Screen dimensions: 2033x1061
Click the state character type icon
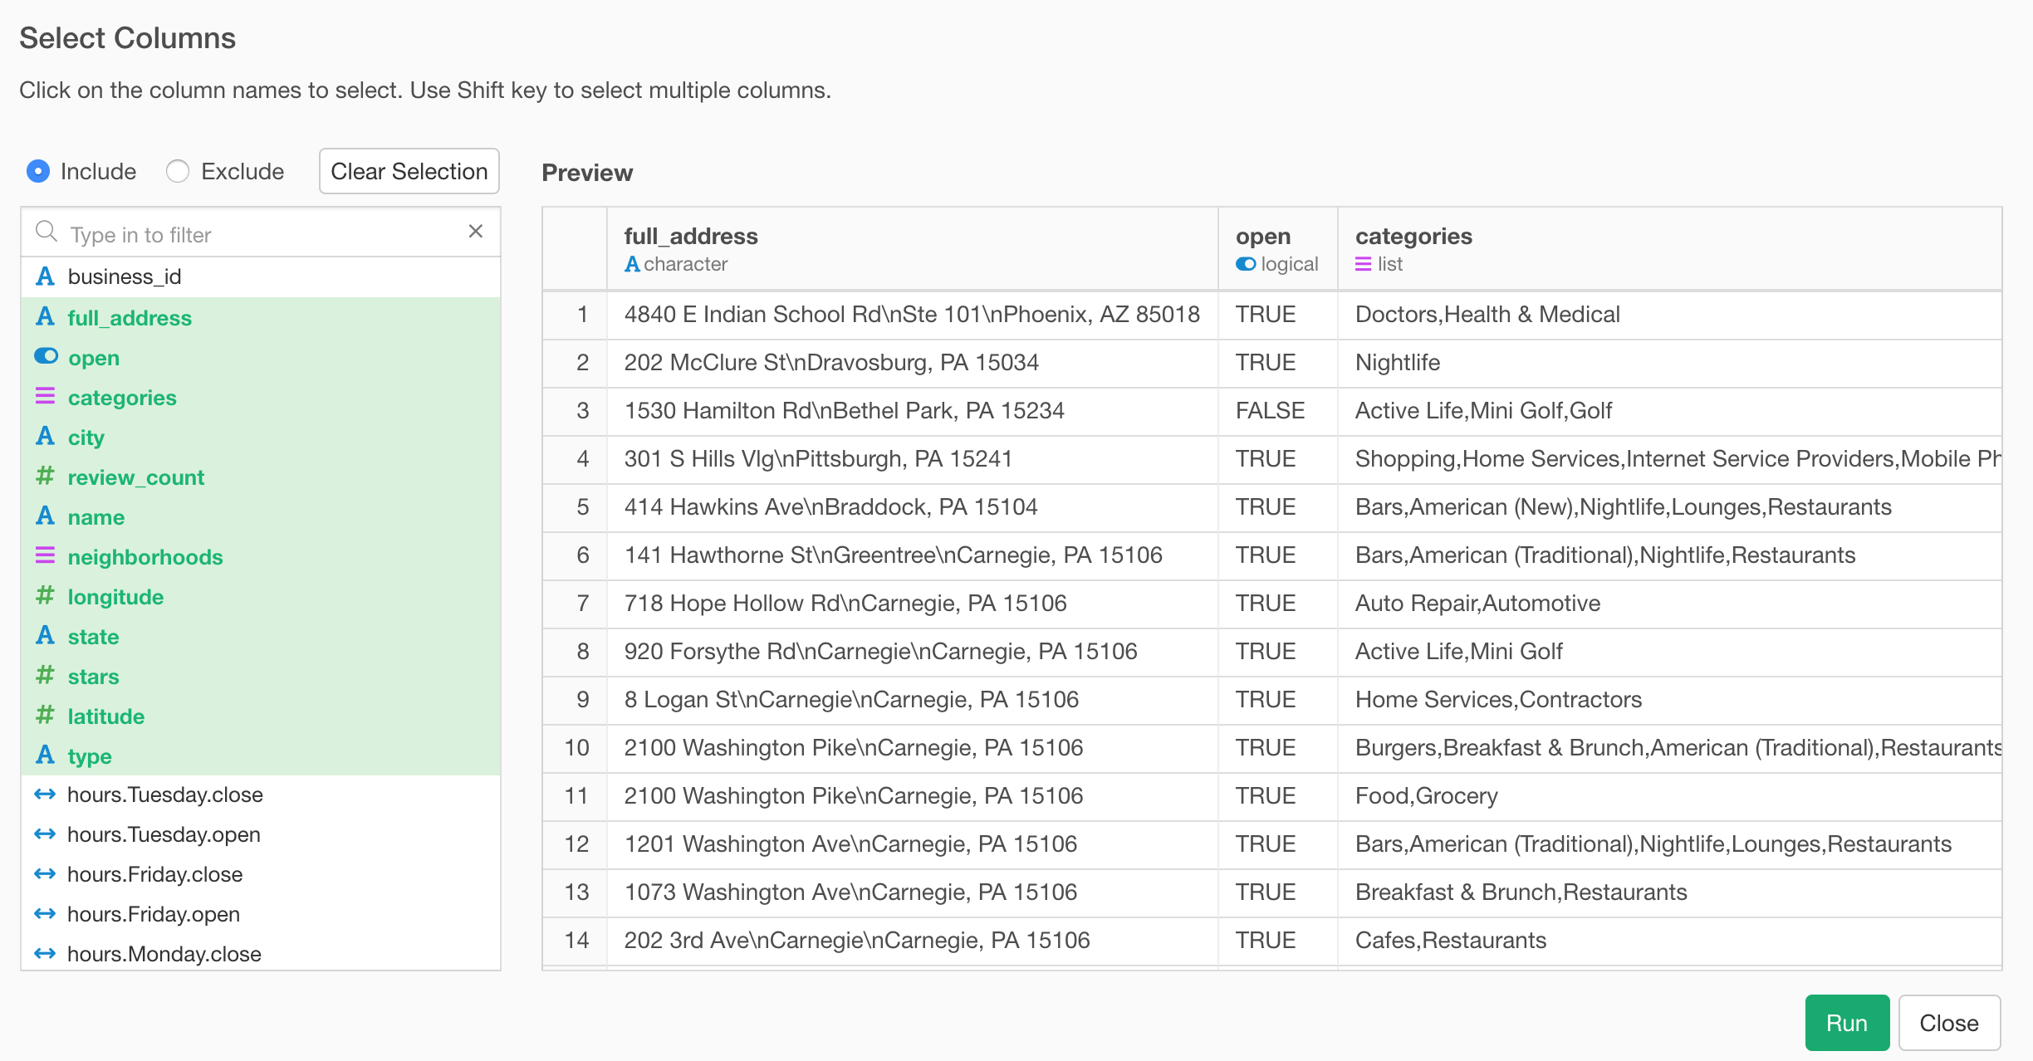(45, 635)
